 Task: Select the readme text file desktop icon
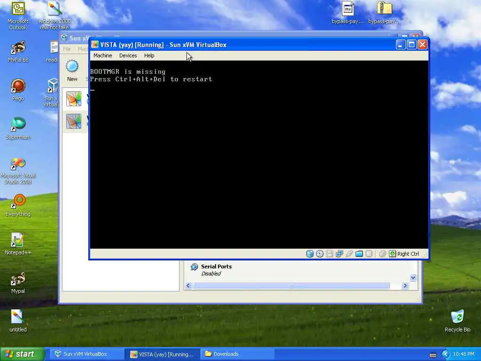(53, 51)
